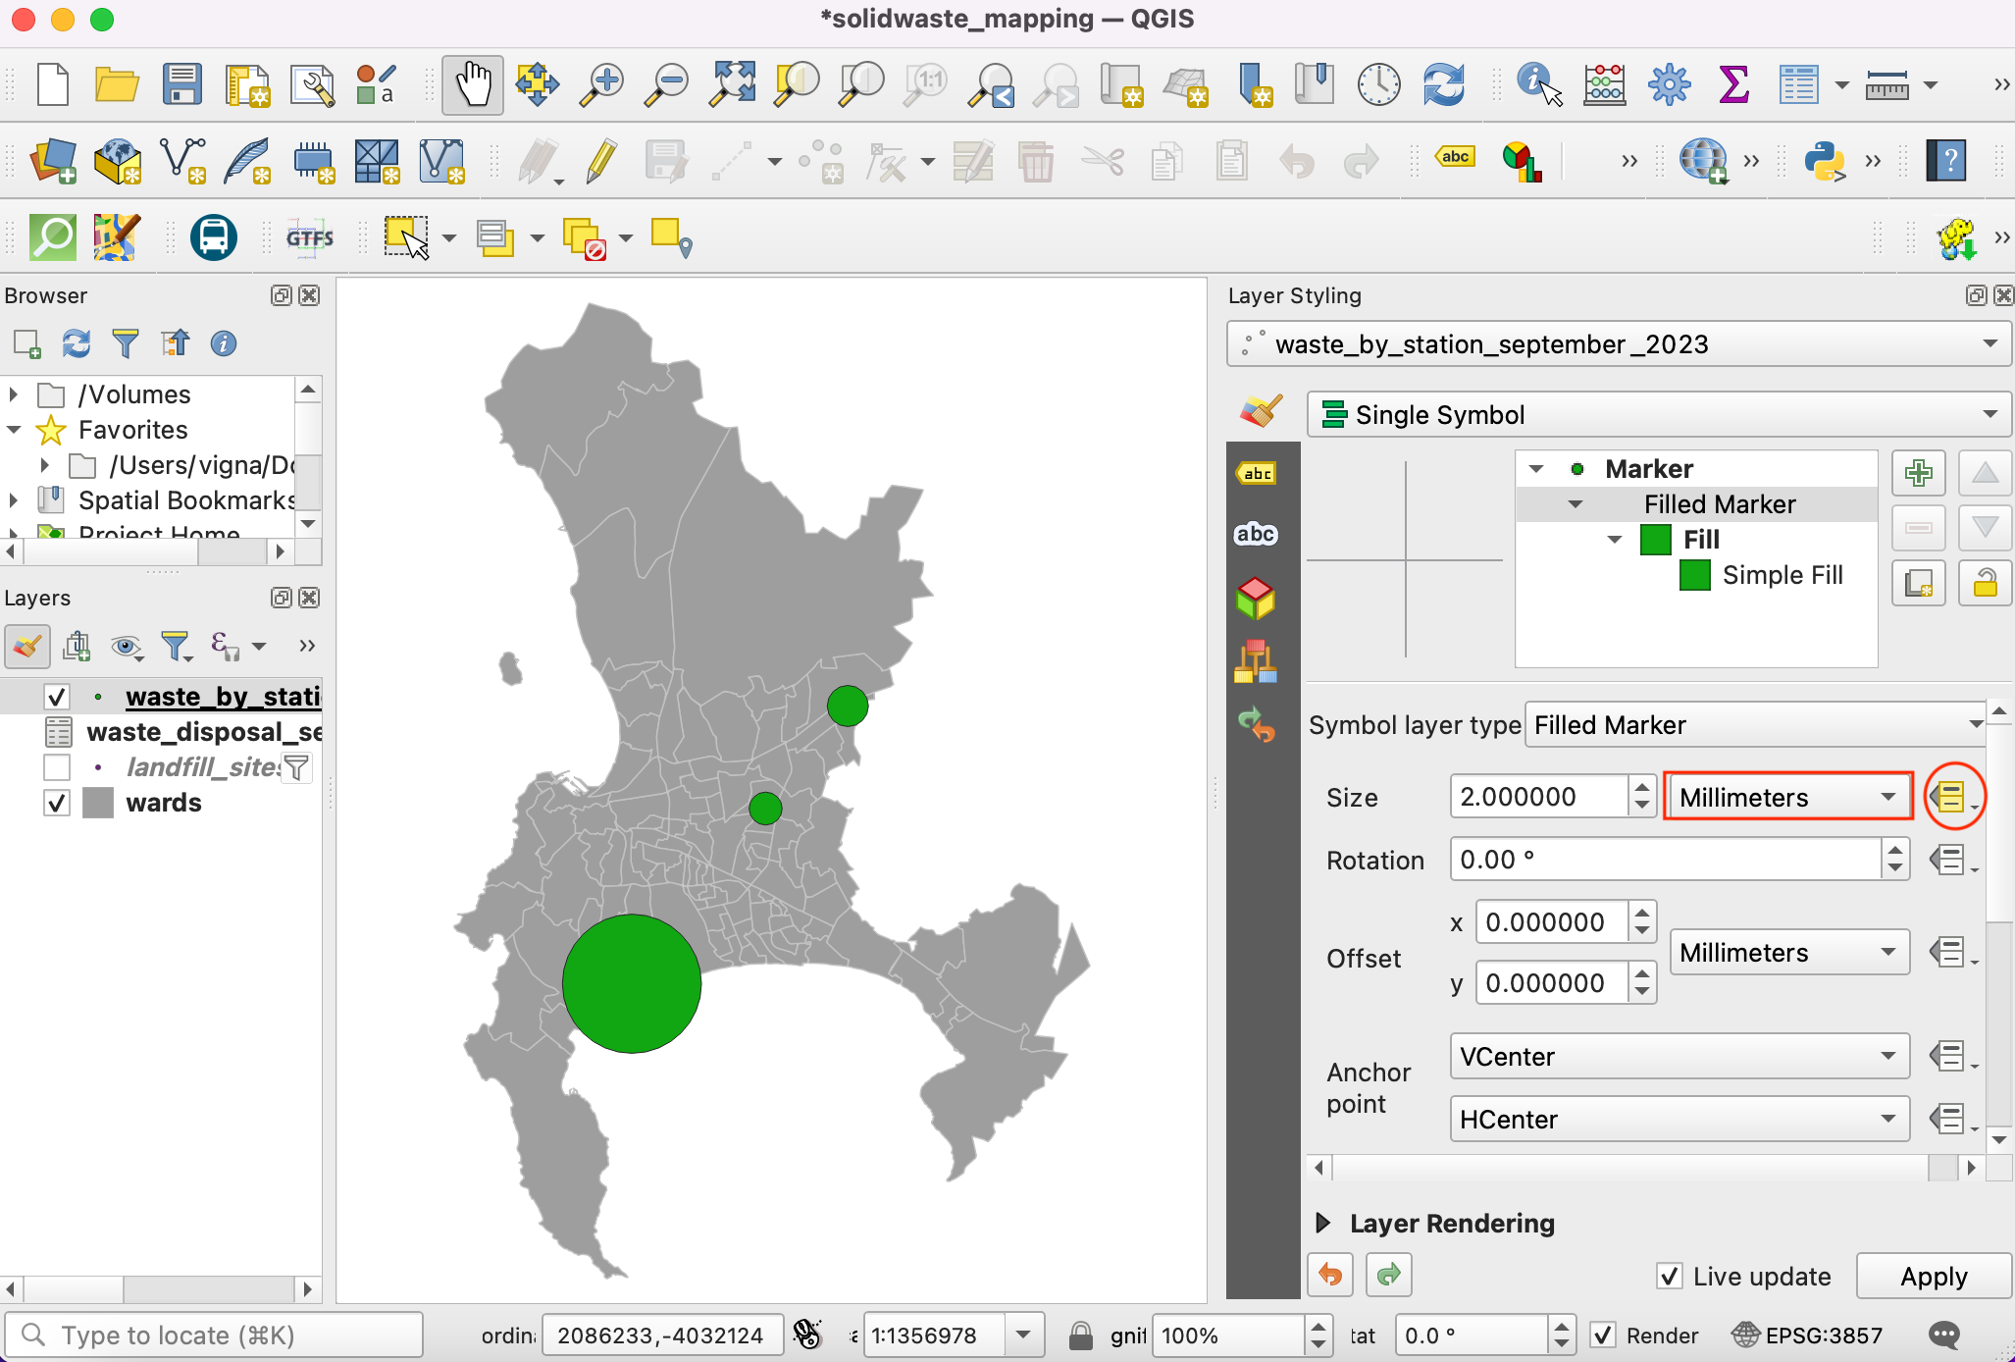The height and width of the screenshot is (1362, 2015).
Task: Click the green Fill color swatch
Action: pos(1655,540)
